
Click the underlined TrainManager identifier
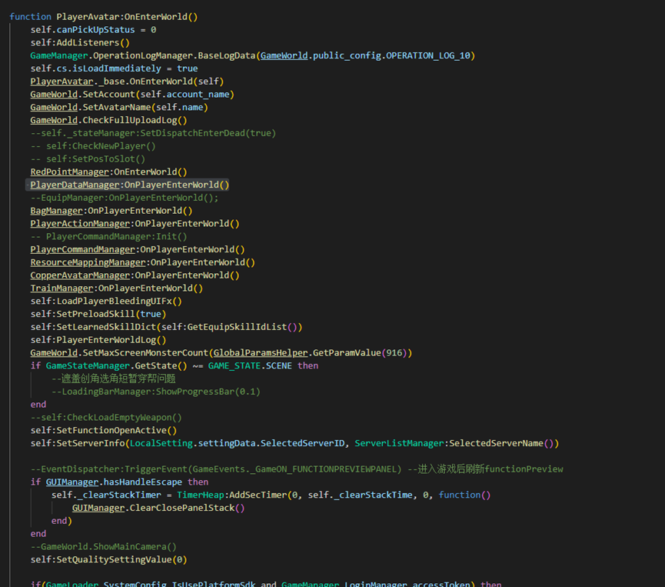point(62,288)
